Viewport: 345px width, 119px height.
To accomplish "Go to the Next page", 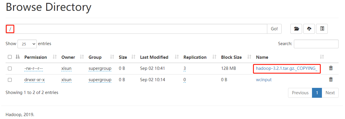I will tap(330, 93).
